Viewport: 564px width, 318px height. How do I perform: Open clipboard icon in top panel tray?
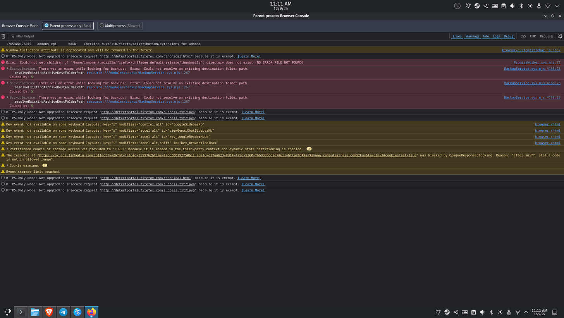pos(504,6)
